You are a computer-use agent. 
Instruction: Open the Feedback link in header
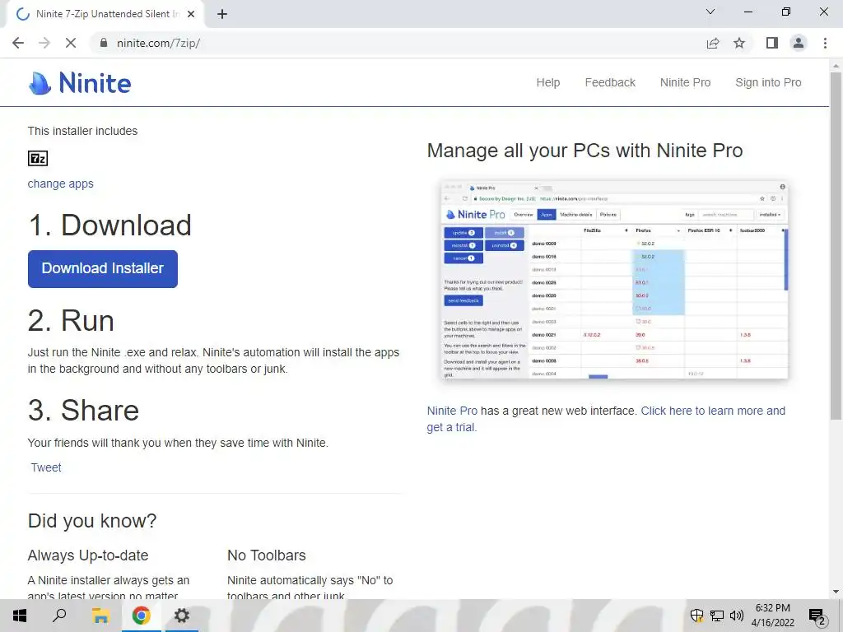pyautogui.click(x=610, y=83)
